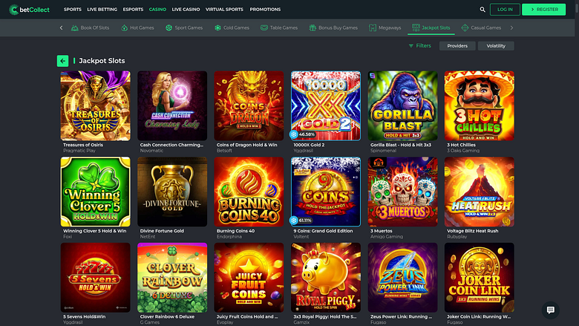Switch to Megaways tab
579x326 pixels.
coord(385,27)
